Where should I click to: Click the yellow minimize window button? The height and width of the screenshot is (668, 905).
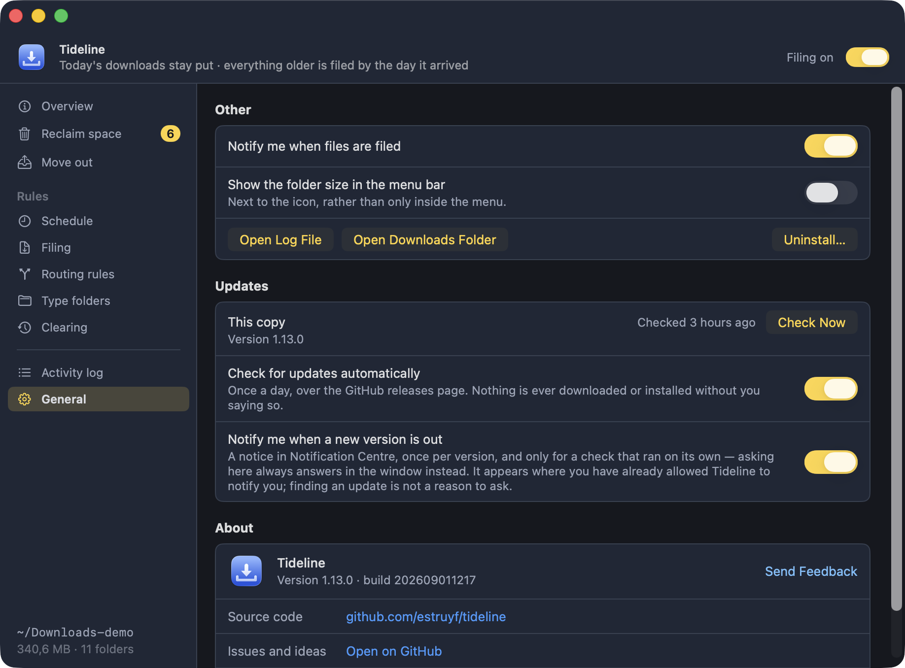[x=38, y=16]
